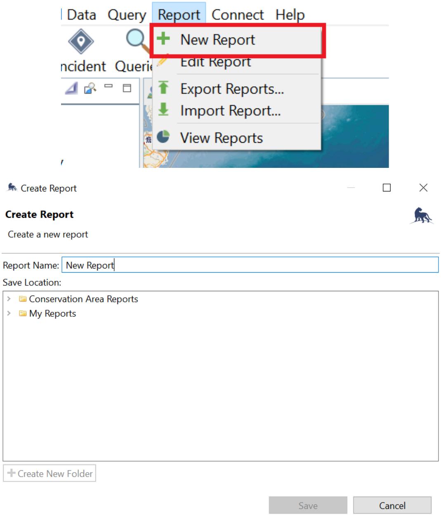This screenshot has height=516, width=441.
Task: Select My Reports folder
Action: (52, 313)
